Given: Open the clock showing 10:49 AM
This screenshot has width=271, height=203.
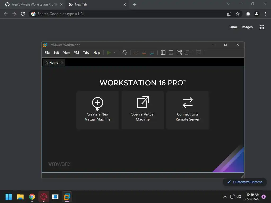Looking at the screenshot, I should point(252,197).
